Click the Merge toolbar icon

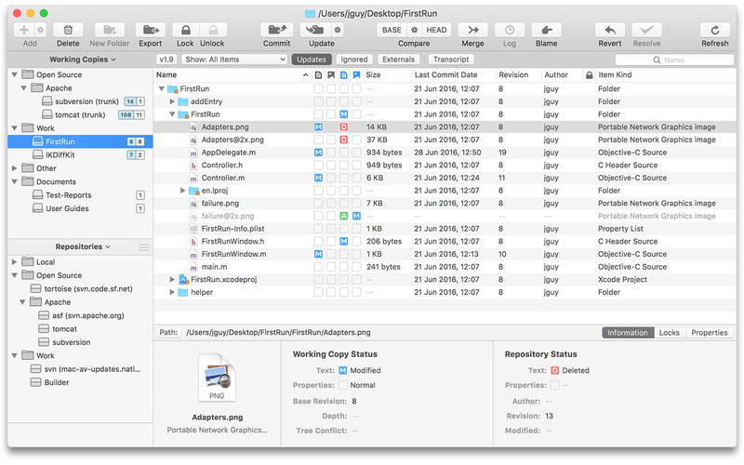[472, 30]
